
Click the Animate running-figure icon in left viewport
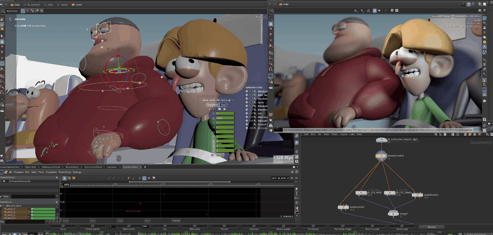coord(10,19)
